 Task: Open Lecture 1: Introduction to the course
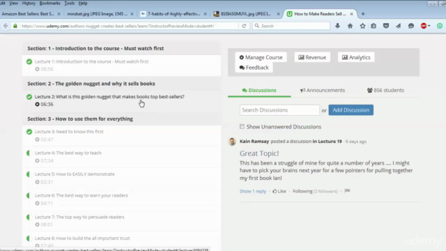(91, 61)
